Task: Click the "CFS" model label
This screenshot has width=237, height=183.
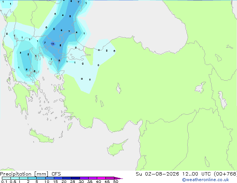Action: point(56,174)
